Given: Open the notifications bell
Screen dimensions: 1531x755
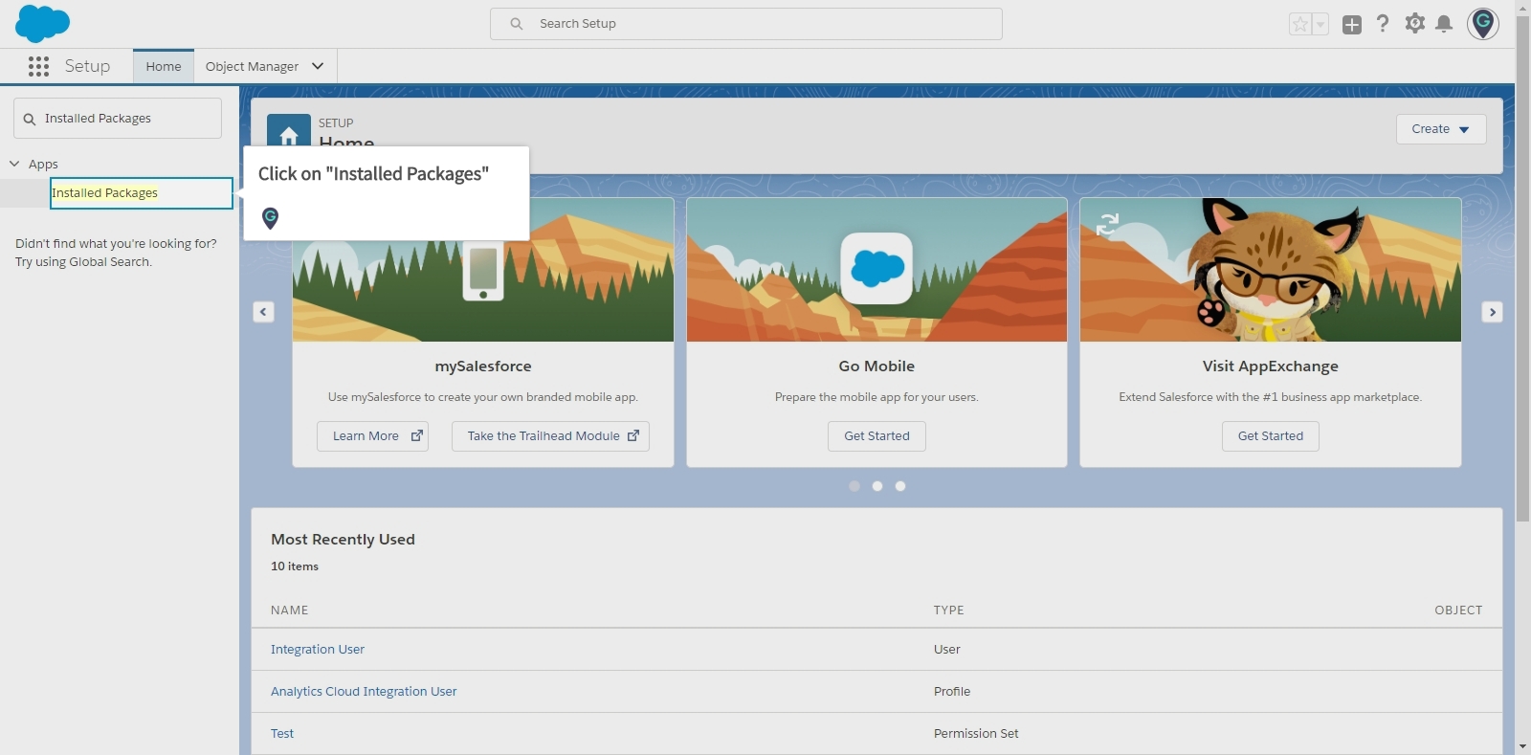Looking at the screenshot, I should click(1445, 24).
